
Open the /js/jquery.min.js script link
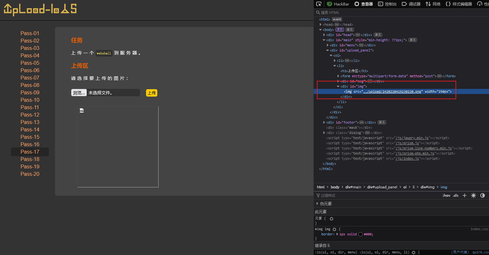tap(412, 138)
